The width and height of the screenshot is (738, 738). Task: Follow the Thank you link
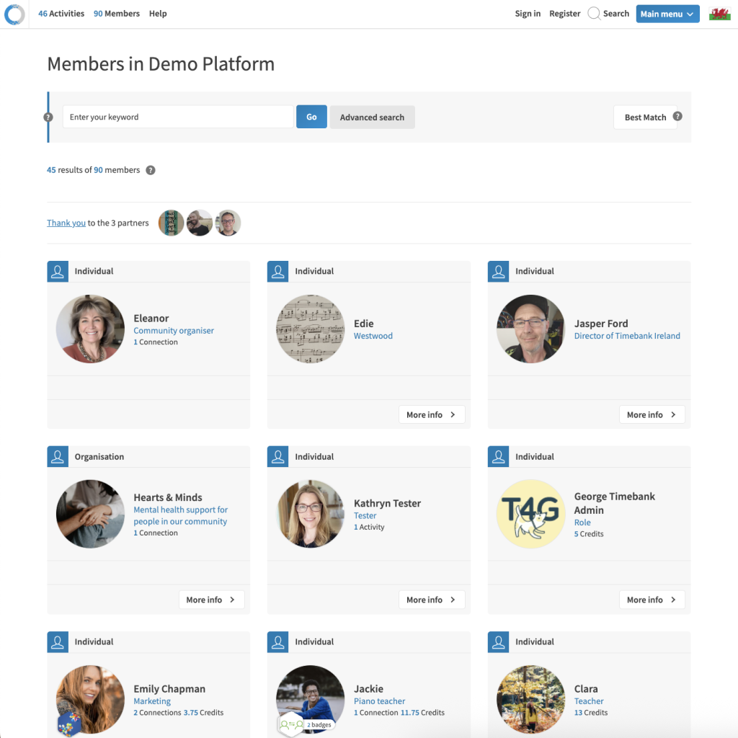pyautogui.click(x=66, y=223)
